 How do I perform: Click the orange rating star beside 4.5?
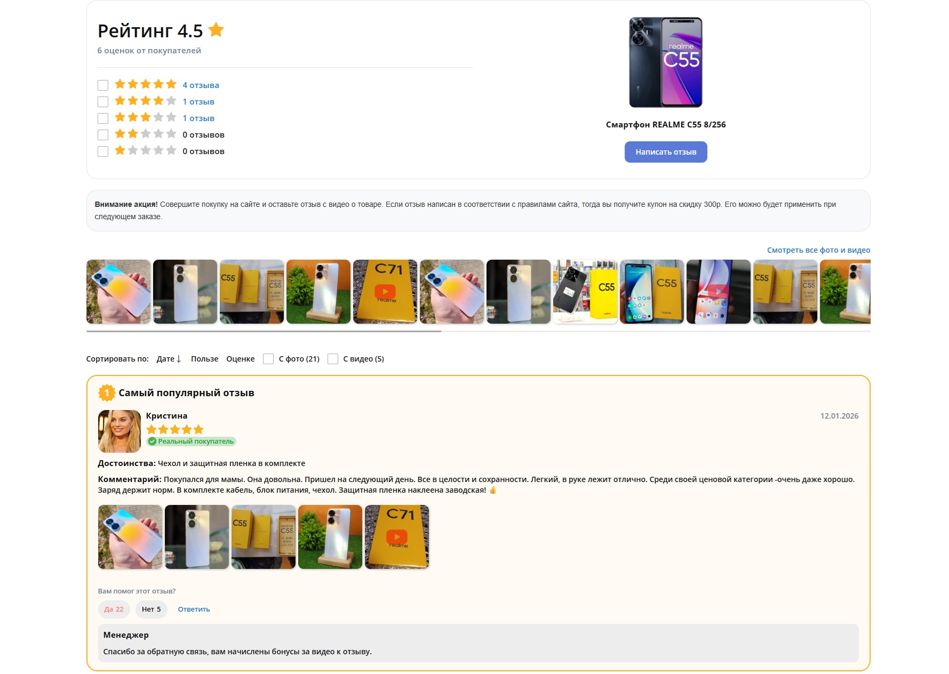(216, 30)
